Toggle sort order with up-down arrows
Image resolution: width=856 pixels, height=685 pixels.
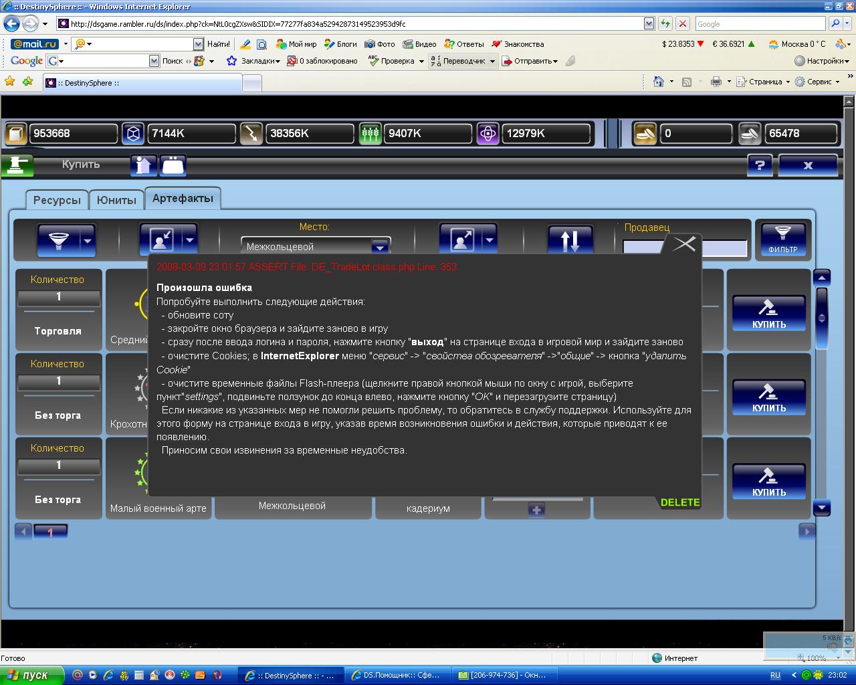[x=570, y=239]
